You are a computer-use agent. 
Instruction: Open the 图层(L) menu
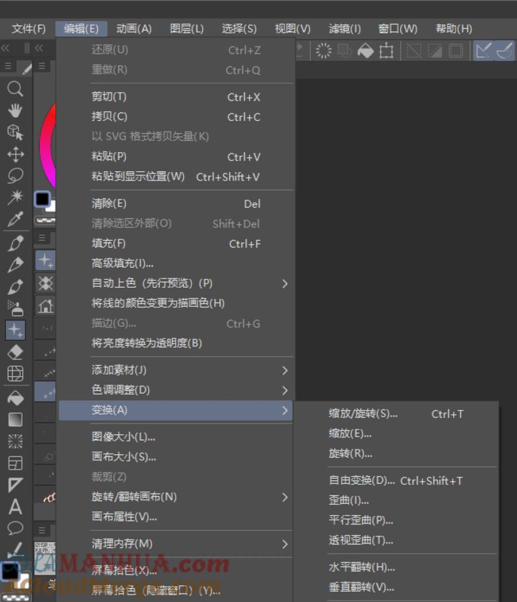pos(187,29)
